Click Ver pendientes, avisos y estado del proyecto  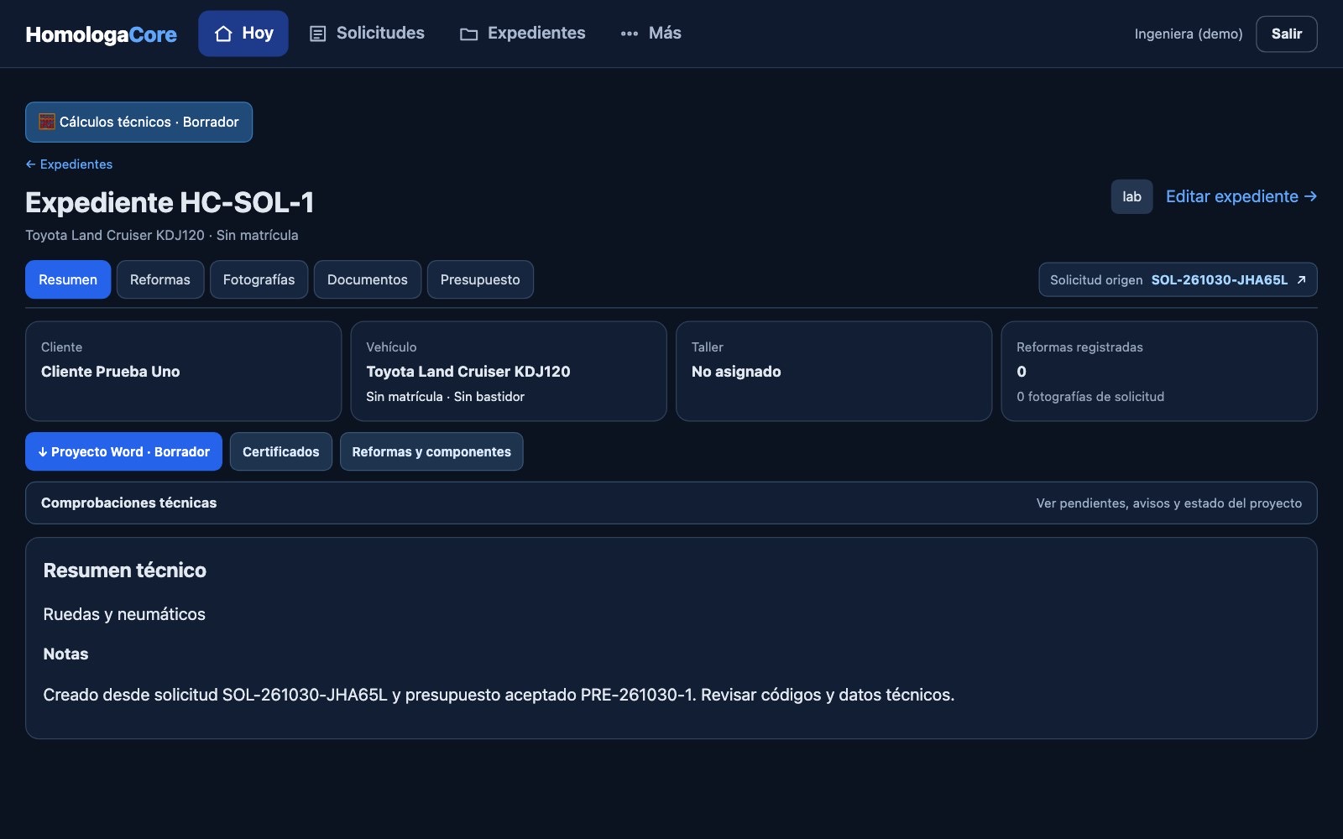(1168, 503)
